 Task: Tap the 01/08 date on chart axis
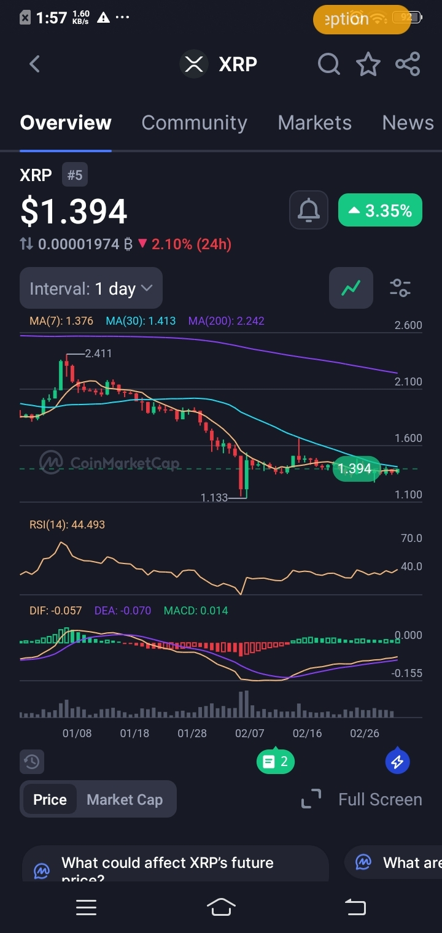77,734
